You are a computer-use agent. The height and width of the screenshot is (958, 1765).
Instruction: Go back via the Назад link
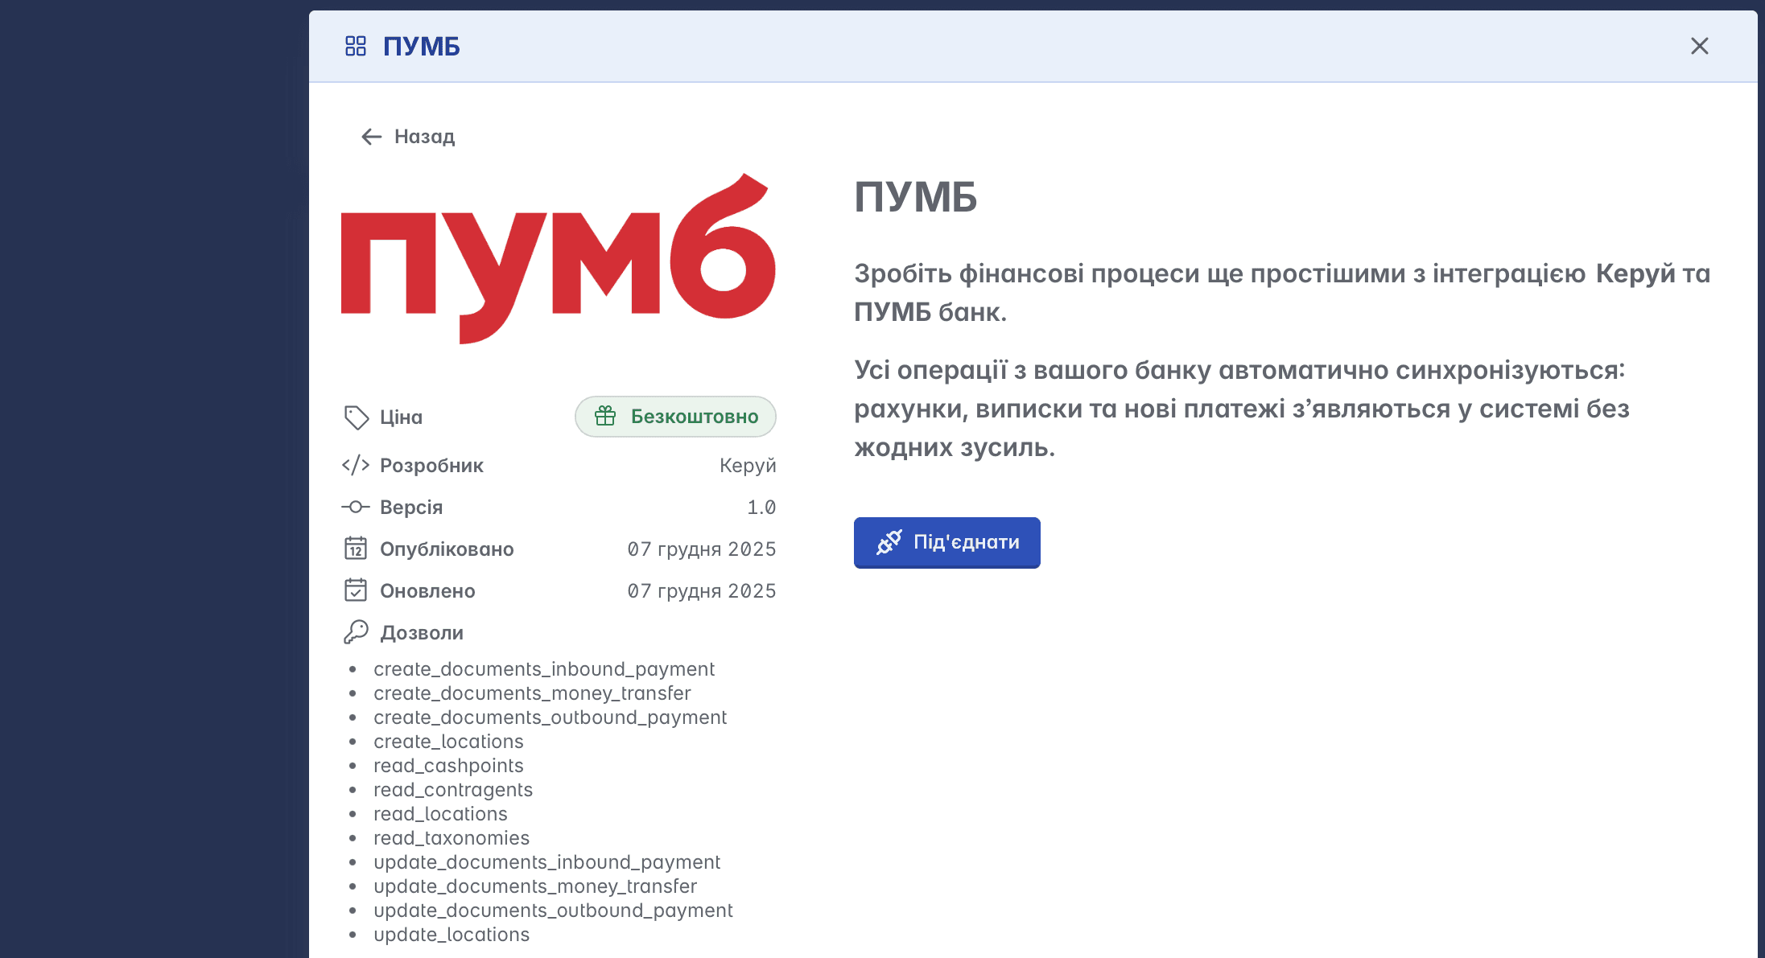(424, 137)
